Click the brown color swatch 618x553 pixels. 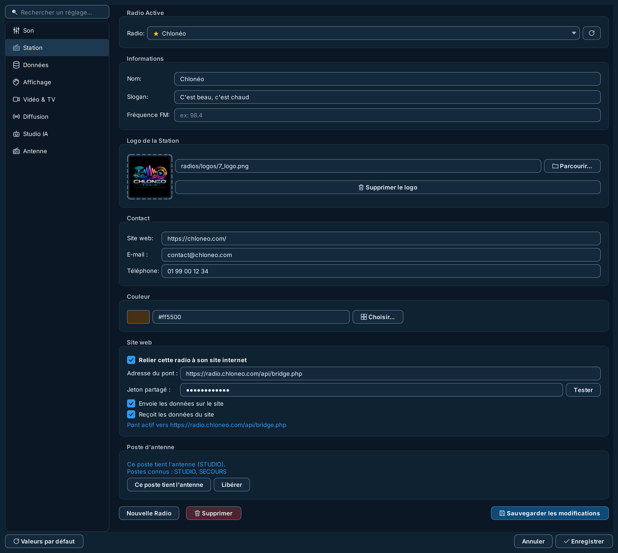click(x=138, y=317)
